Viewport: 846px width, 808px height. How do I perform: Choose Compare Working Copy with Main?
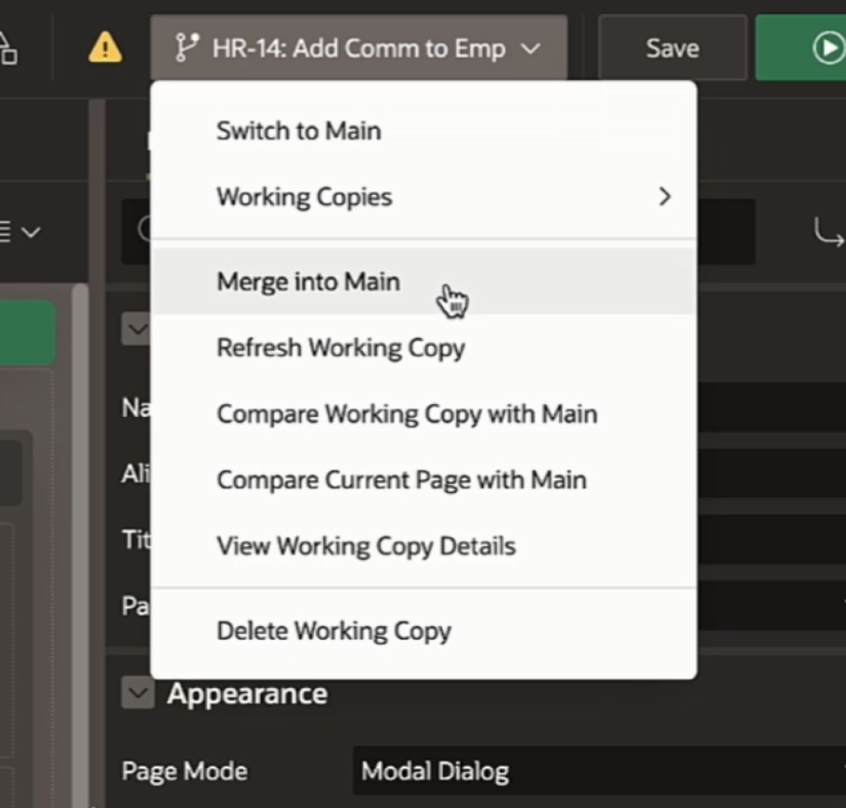tap(406, 414)
